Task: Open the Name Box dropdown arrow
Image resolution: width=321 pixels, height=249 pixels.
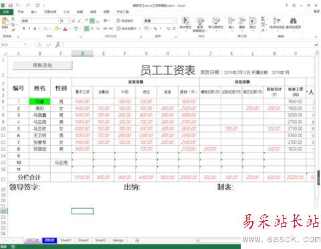Action: coord(25,45)
